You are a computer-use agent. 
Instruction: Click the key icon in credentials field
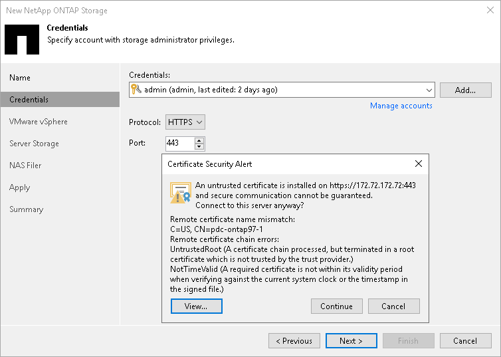[x=136, y=89]
